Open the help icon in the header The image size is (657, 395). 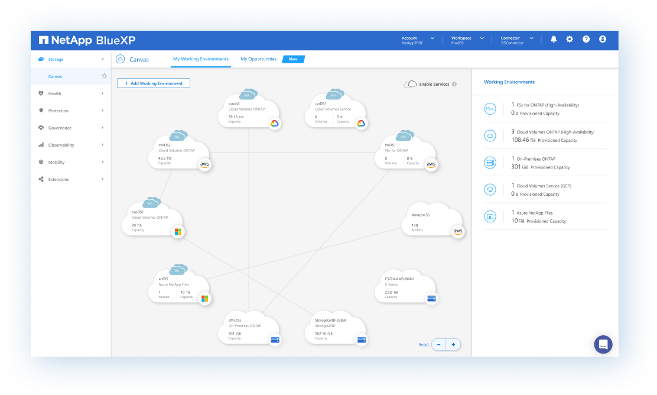586,39
